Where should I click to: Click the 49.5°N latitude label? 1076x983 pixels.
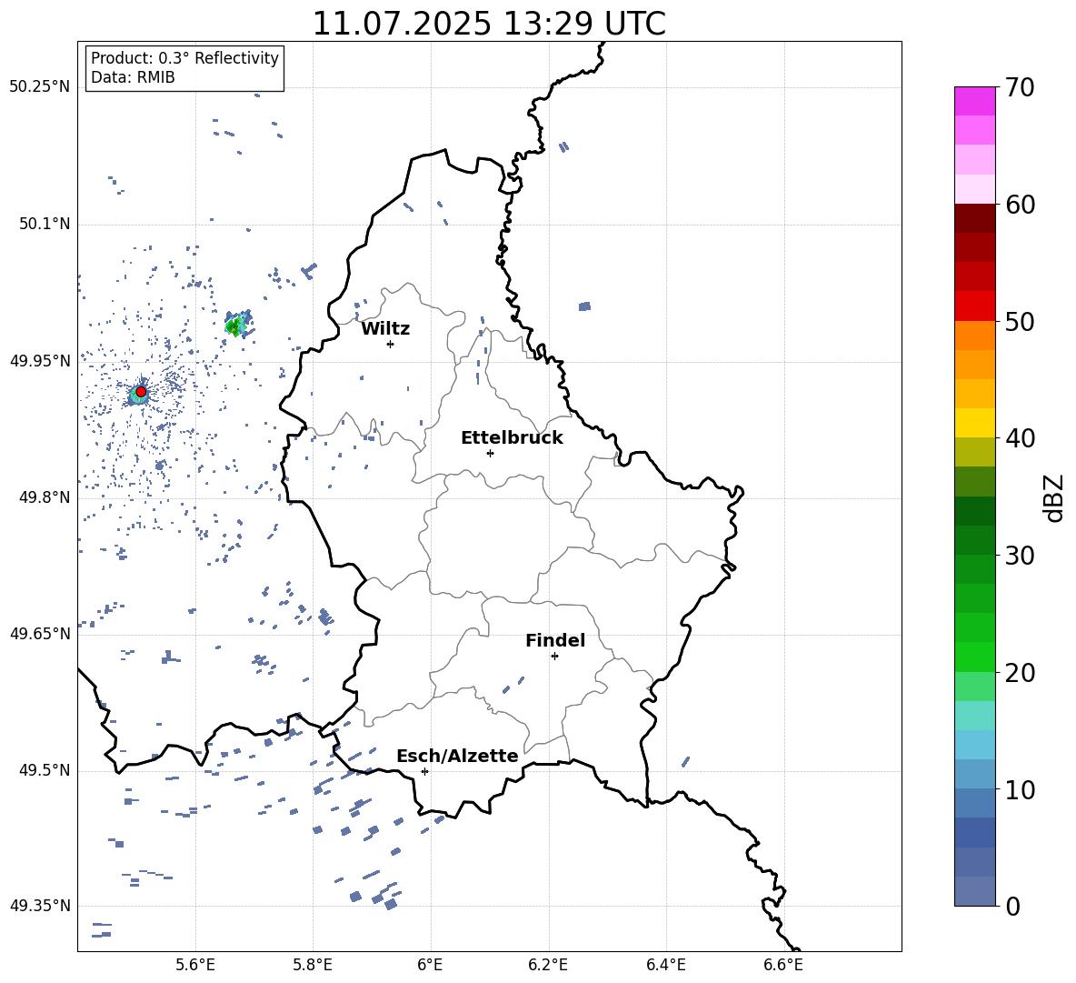click(x=45, y=770)
